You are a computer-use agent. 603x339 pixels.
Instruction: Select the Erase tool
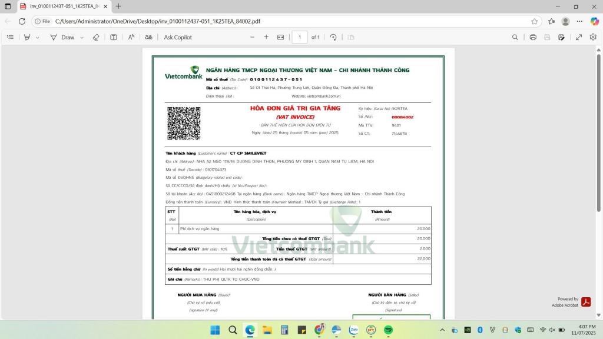(96, 37)
